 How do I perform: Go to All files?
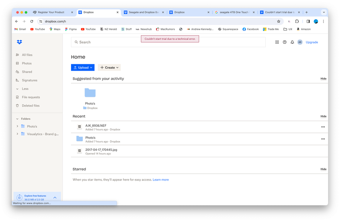click(x=24, y=55)
